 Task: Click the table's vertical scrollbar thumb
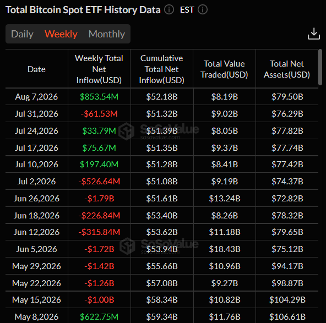click(x=320, y=67)
